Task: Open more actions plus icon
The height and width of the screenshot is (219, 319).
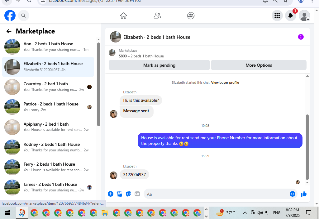Action: click(111, 194)
